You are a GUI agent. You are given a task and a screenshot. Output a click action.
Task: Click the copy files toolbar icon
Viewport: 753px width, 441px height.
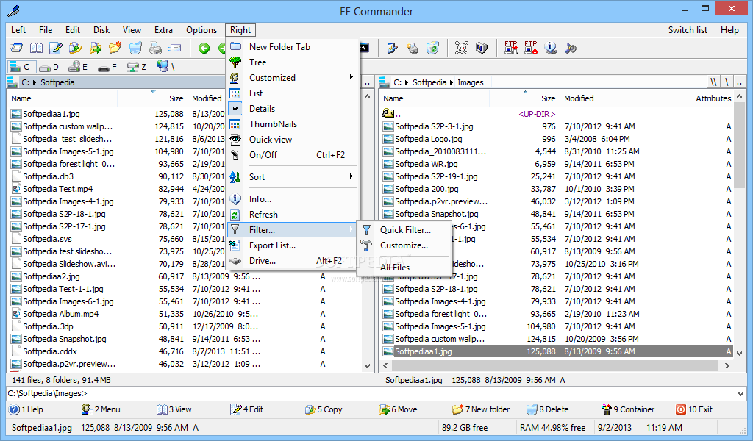[76, 48]
